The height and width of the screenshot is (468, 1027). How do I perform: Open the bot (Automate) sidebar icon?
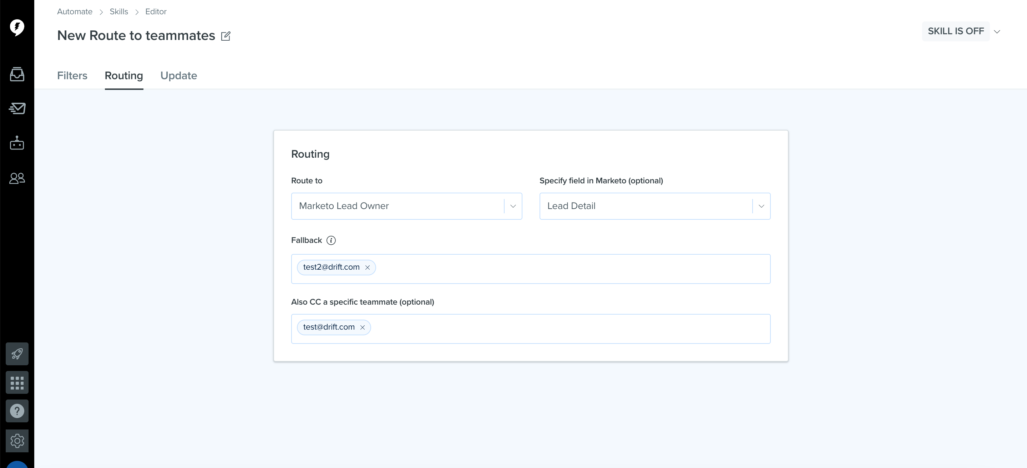coord(17,143)
